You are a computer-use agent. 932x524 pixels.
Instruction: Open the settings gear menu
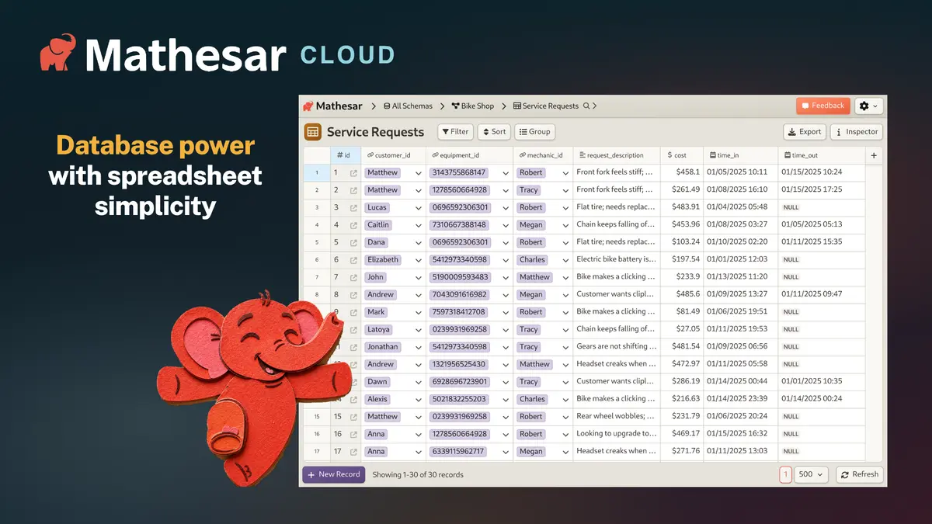[x=868, y=106]
